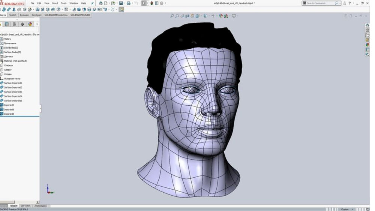Open the DisplayManager appearance sphere tab
Viewport: 375px width, 211px height.
[30, 24]
